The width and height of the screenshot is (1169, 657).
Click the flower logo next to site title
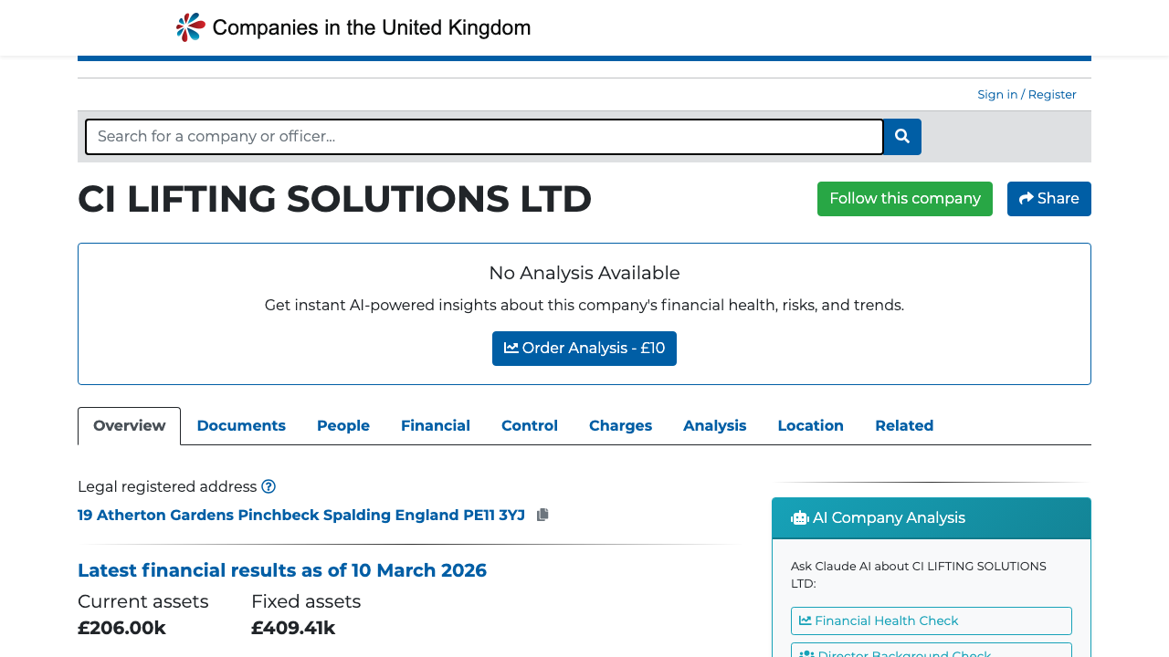click(x=188, y=26)
